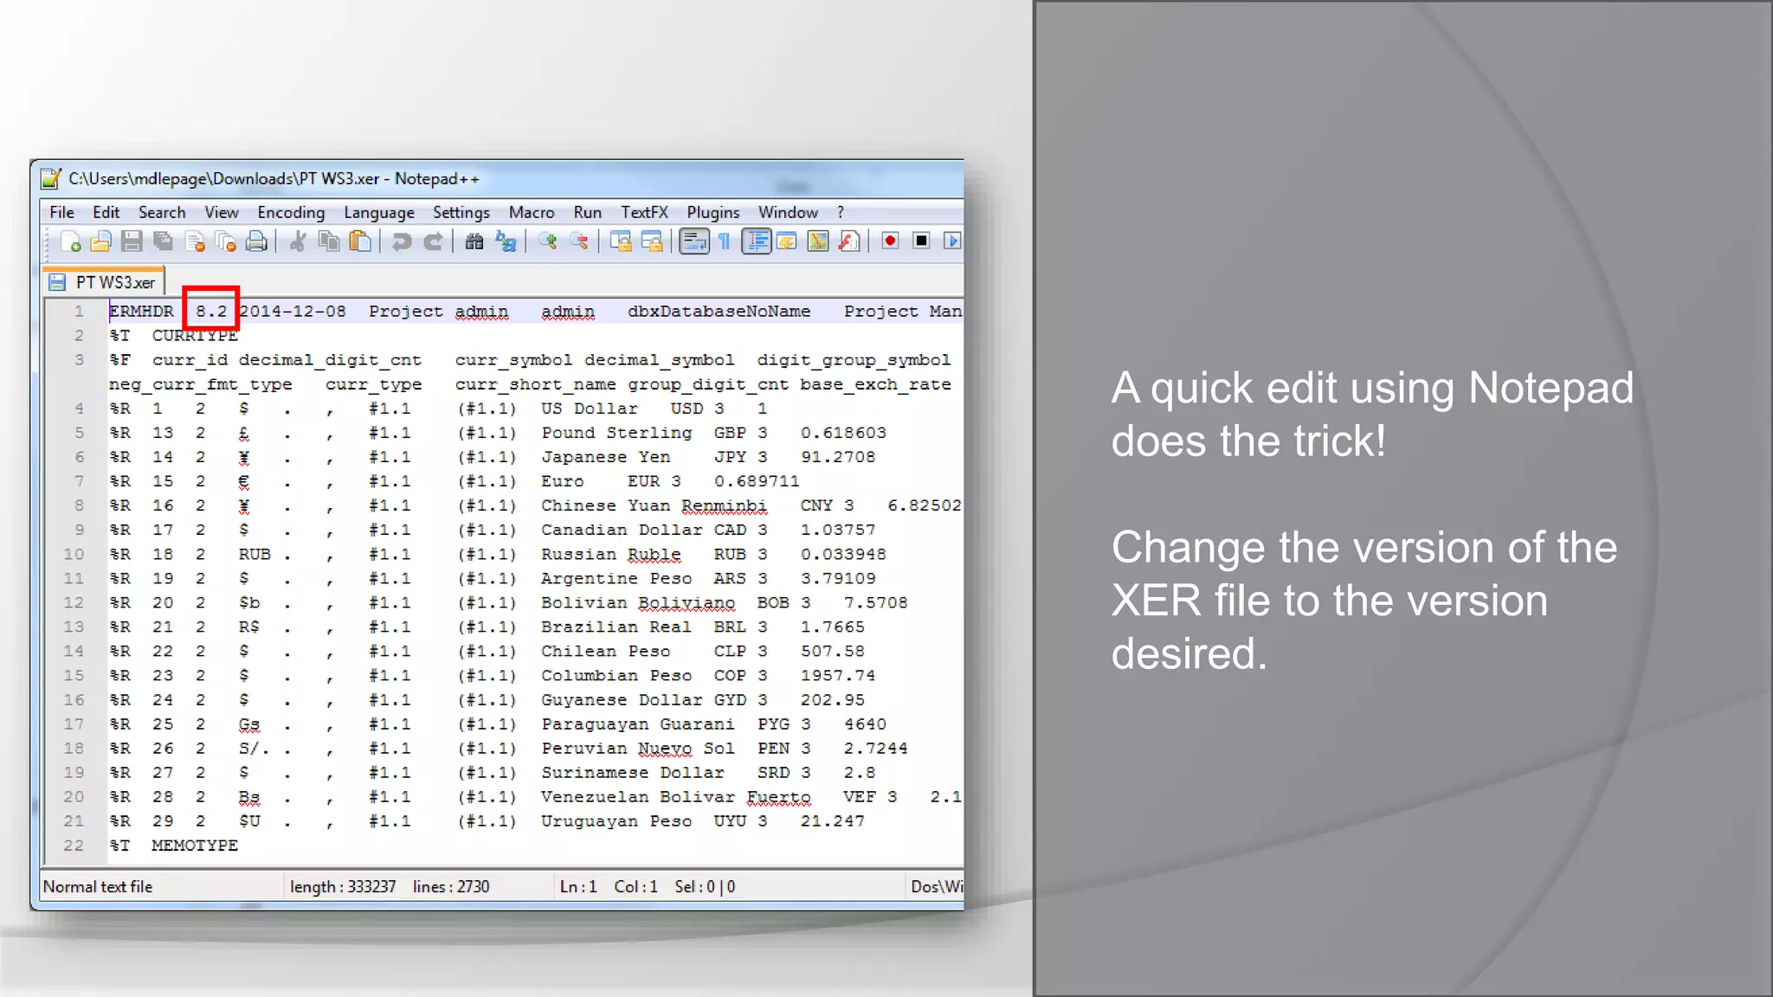
Task: Click the Paste clipboard icon
Action: point(360,241)
